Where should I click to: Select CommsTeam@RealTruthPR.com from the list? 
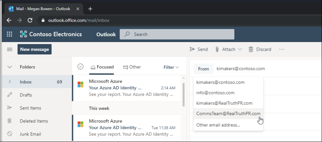[229, 113]
